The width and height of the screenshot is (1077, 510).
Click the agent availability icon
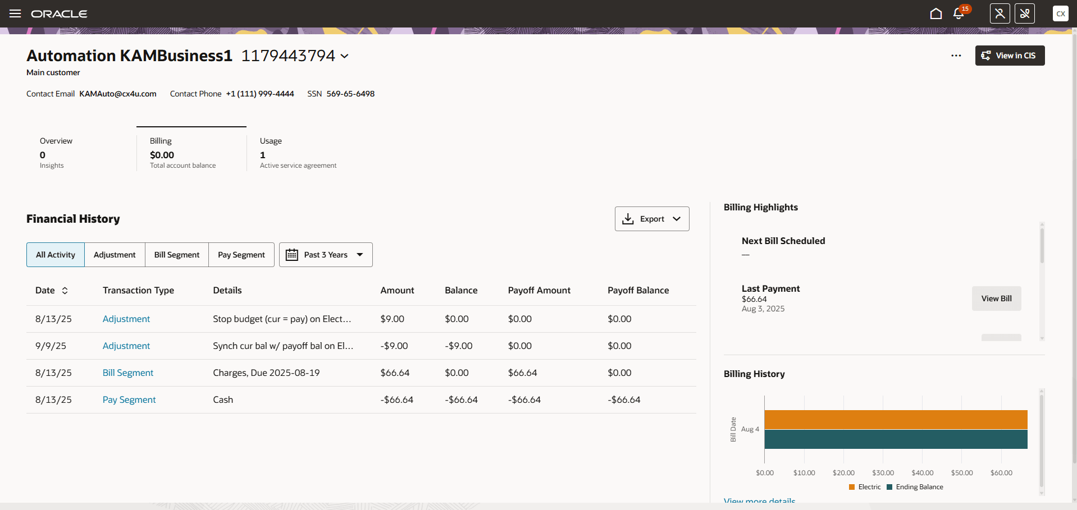1000,13
